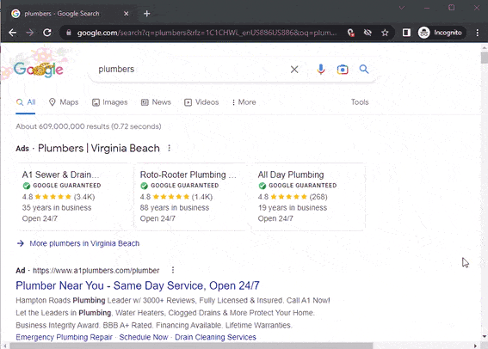Click the 88 years in business text

point(175,208)
